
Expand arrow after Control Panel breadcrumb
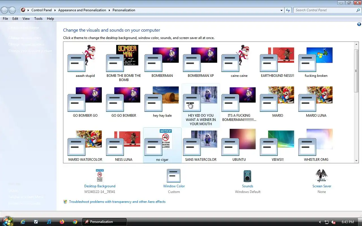55,10
